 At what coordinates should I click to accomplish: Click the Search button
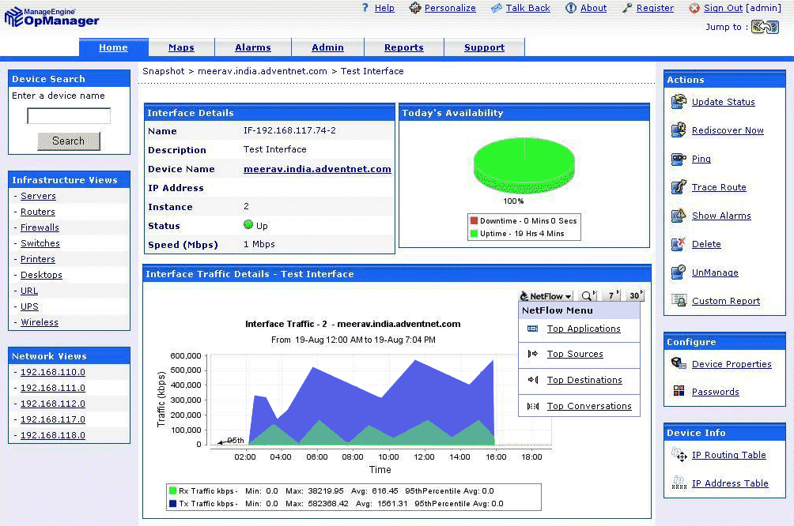click(69, 141)
